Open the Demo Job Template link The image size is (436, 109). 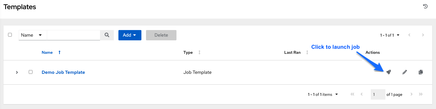(63, 72)
